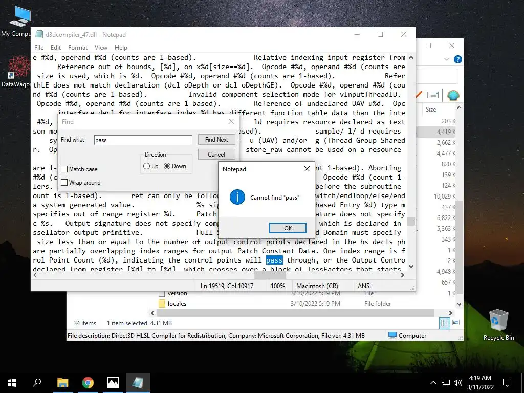The image size is (524, 393).
Task: Click the Notepad taskbar button
Action: (138, 383)
